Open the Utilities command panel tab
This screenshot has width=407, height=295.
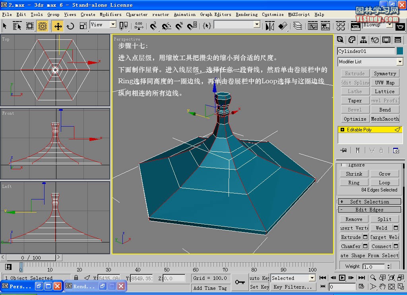[397, 40]
